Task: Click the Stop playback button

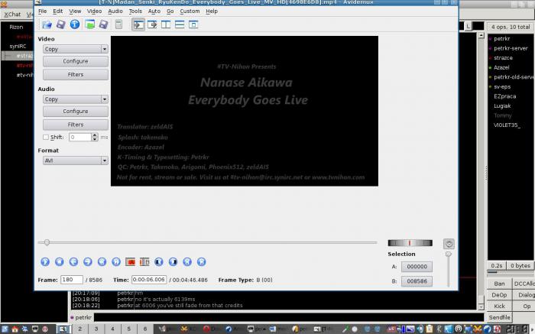Action: click(x=59, y=261)
